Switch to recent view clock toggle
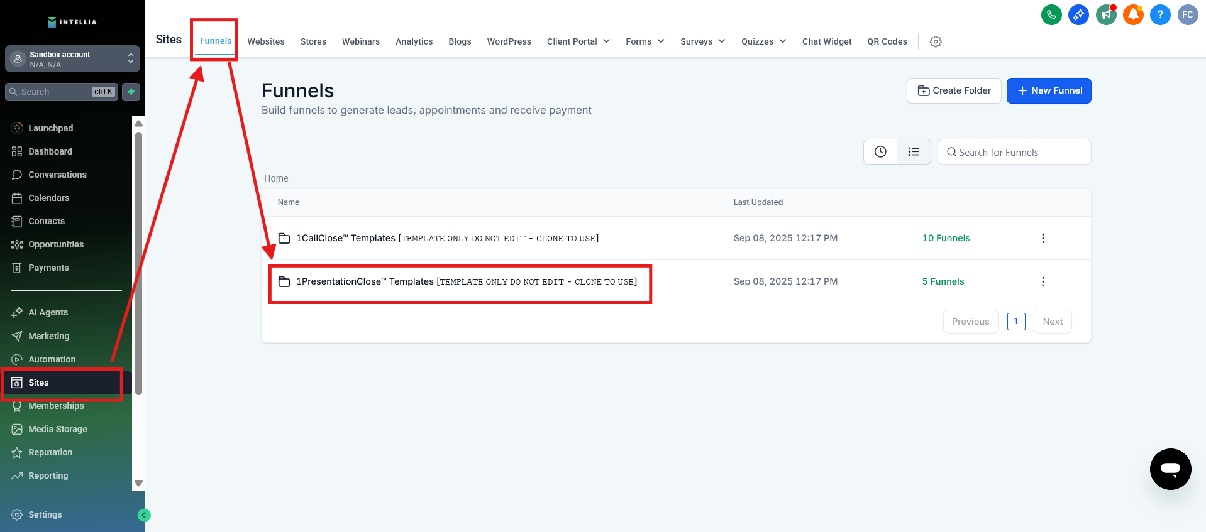The width and height of the screenshot is (1206, 532). [x=880, y=152]
